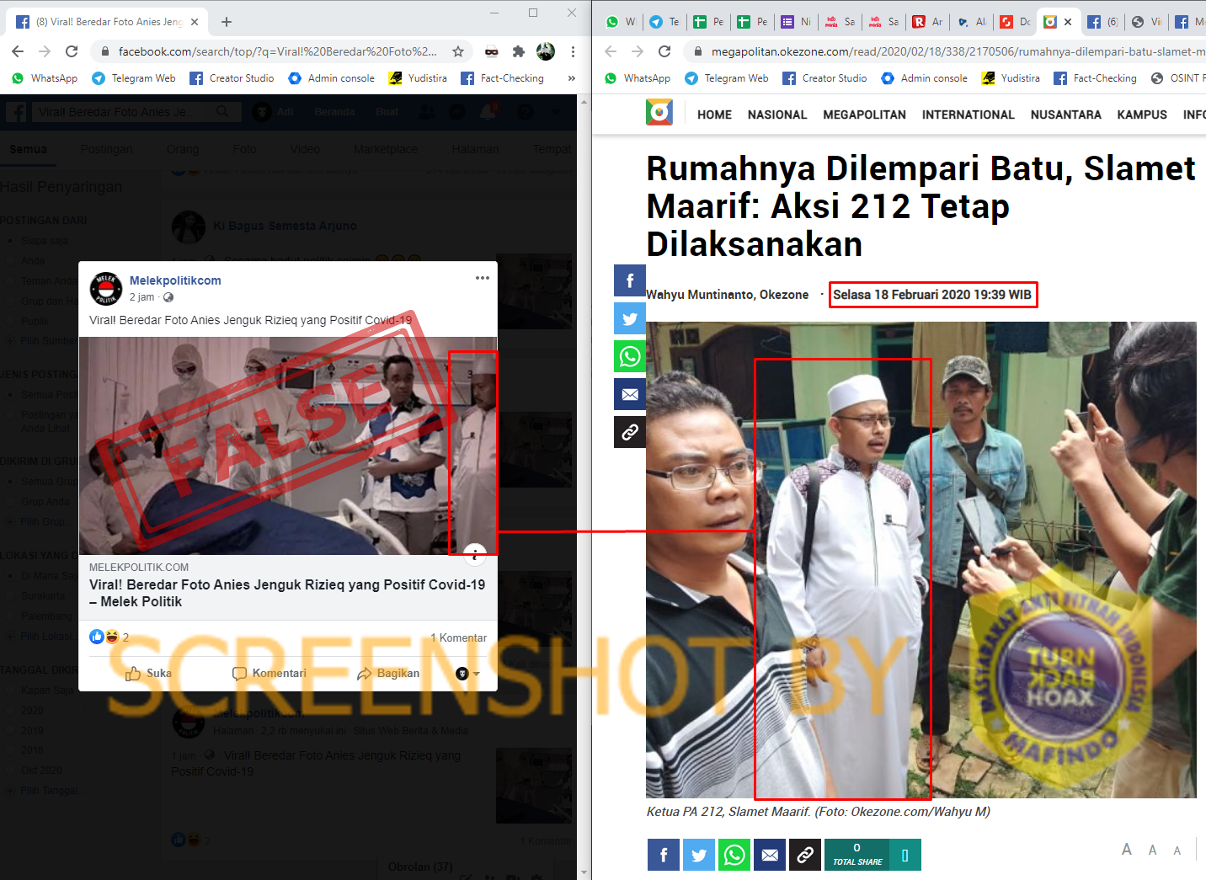Image resolution: width=1206 pixels, height=880 pixels.
Task: Open new tab in left browser window
Action: tap(227, 22)
